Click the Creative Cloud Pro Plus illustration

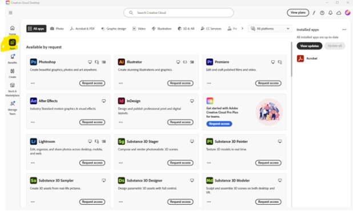pos(269,112)
